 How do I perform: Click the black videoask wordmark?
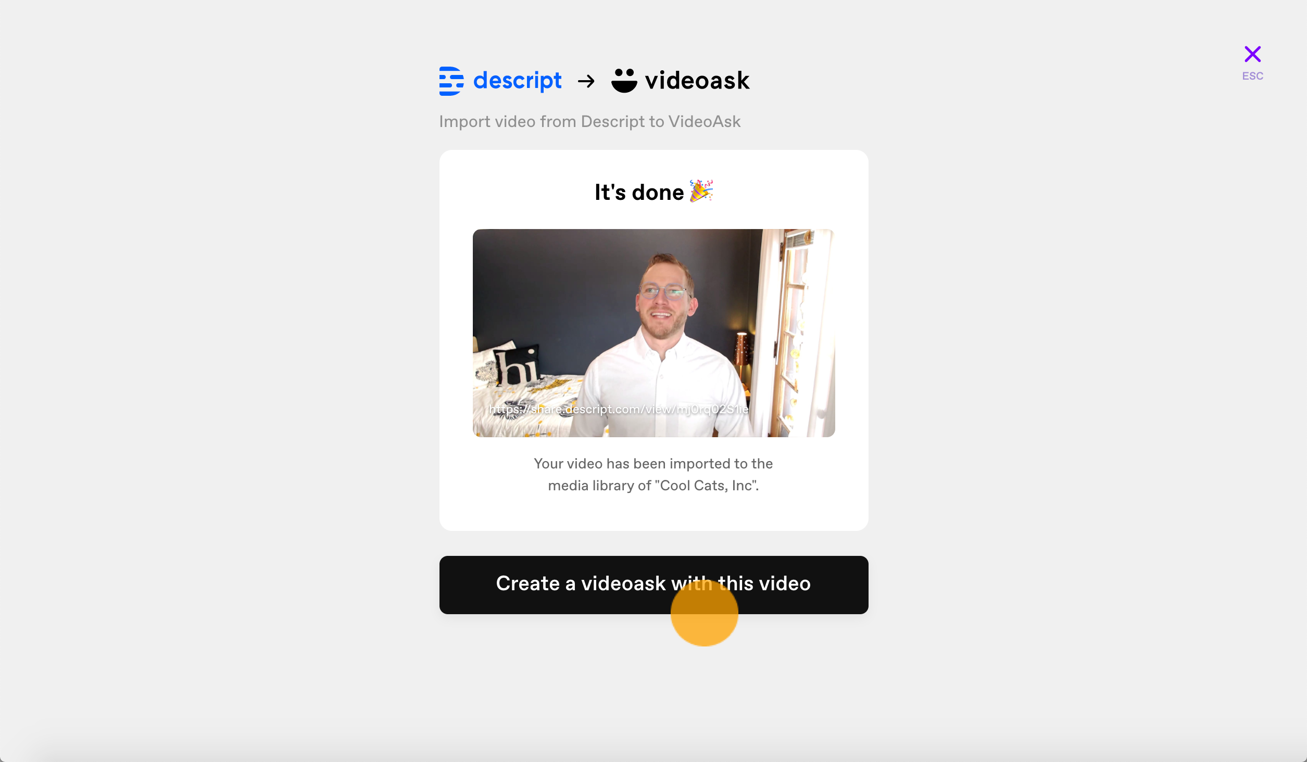point(697,81)
